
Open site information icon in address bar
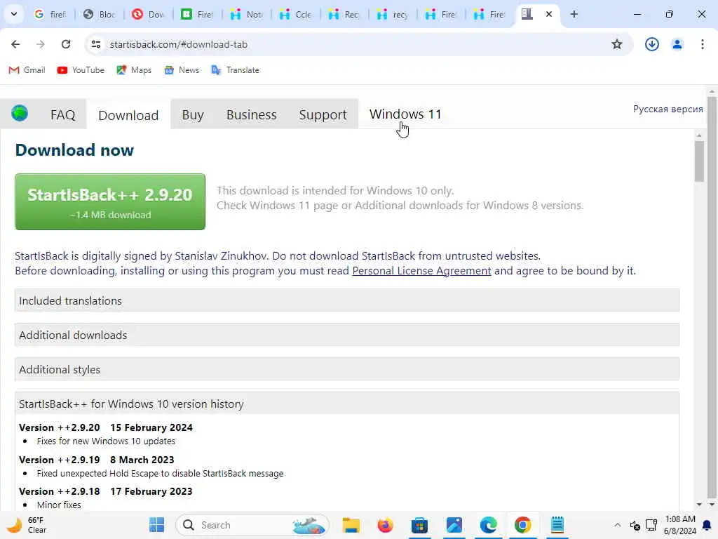click(x=95, y=44)
